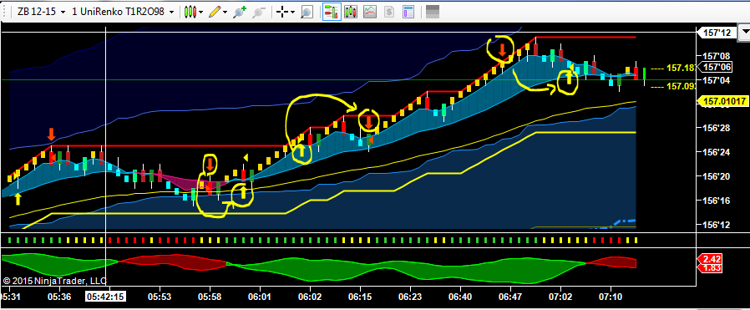The height and width of the screenshot is (310, 750).
Task: Toggle the chart trader icon
Action: 332,12
